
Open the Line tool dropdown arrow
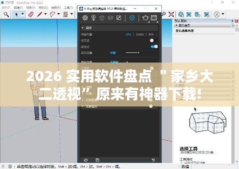[45, 14]
